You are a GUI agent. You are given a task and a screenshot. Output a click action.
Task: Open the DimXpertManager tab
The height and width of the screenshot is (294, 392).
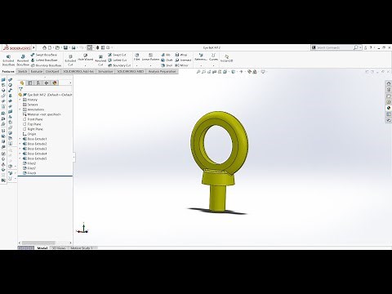pyautogui.click(x=47, y=82)
